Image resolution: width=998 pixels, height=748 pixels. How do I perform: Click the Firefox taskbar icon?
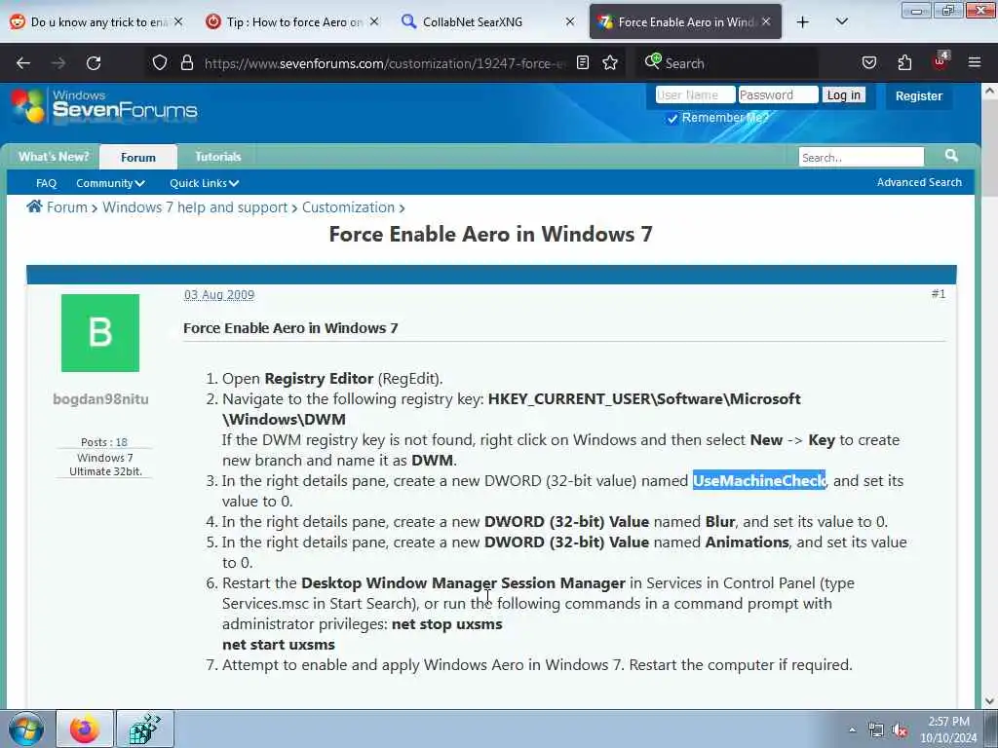(x=85, y=729)
